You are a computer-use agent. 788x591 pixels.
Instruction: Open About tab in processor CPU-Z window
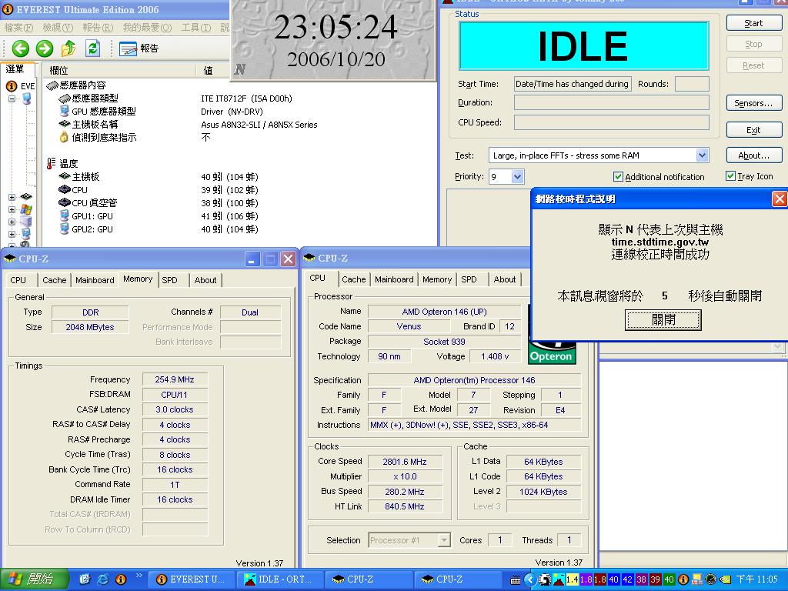(505, 279)
